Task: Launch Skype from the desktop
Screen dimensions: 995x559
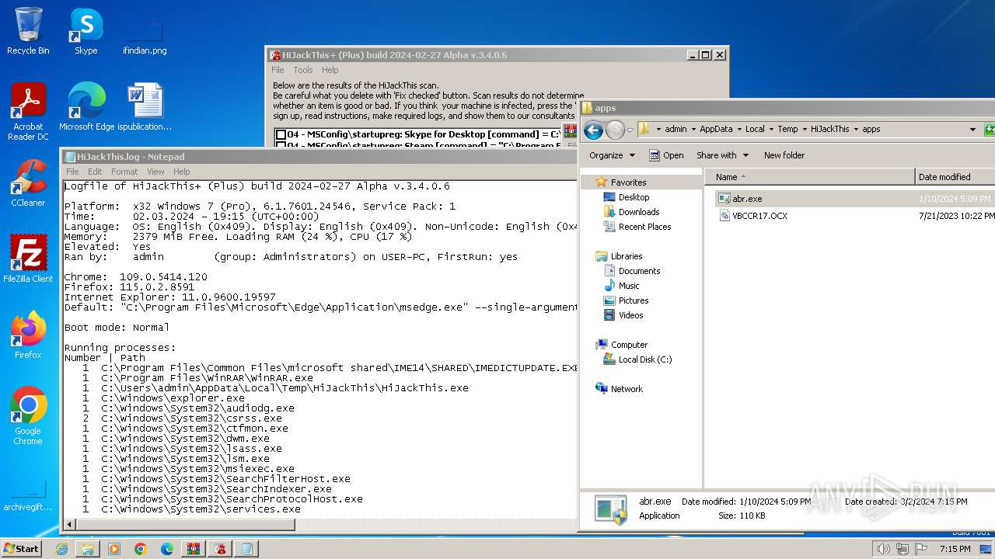Action: coord(86,31)
